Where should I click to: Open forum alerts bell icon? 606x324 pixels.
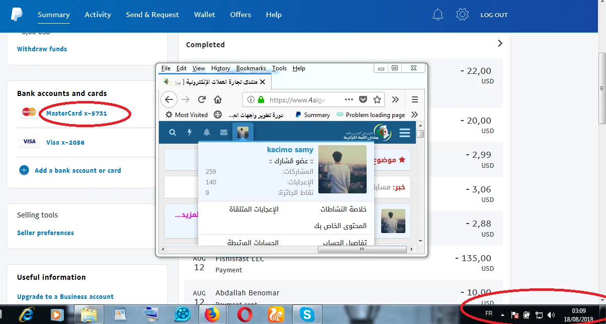click(207, 133)
